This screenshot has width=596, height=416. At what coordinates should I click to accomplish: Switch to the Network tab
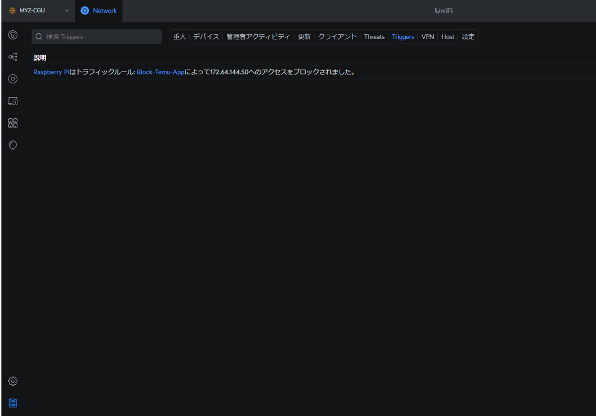click(98, 10)
